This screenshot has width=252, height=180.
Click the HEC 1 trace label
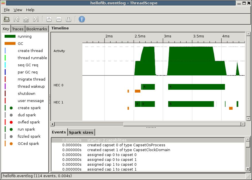59,102
